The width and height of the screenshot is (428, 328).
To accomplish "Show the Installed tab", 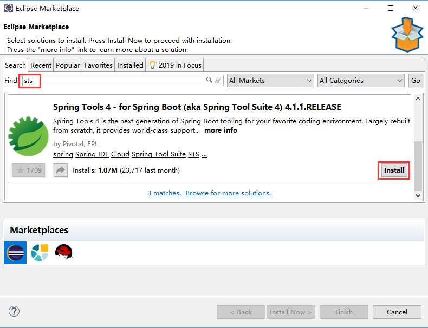I will 130,65.
